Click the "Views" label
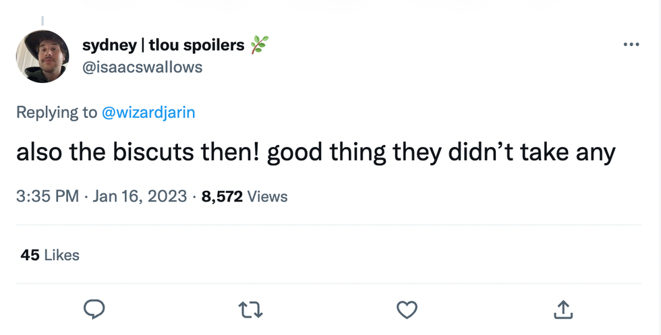The height and width of the screenshot is (335, 661). tap(267, 197)
